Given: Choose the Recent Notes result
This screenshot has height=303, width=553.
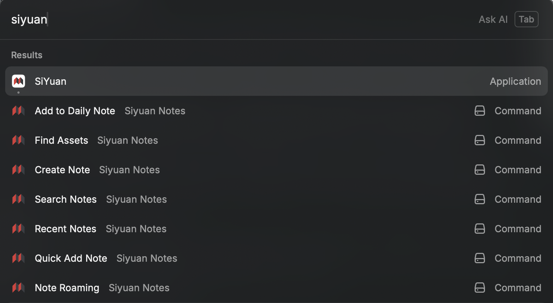Looking at the screenshot, I should point(65,229).
